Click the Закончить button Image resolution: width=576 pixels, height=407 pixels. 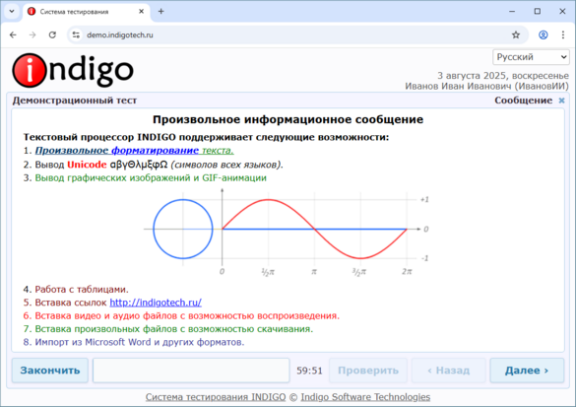[x=50, y=371]
